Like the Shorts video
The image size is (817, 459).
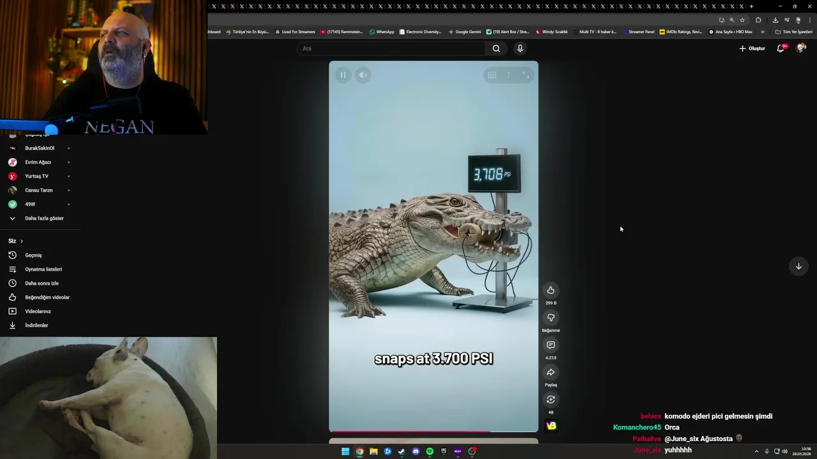(551, 290)
